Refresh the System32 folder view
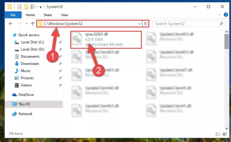Image resolution: width=231 pixels, height=142 pixels. click(x=146, y=24)
